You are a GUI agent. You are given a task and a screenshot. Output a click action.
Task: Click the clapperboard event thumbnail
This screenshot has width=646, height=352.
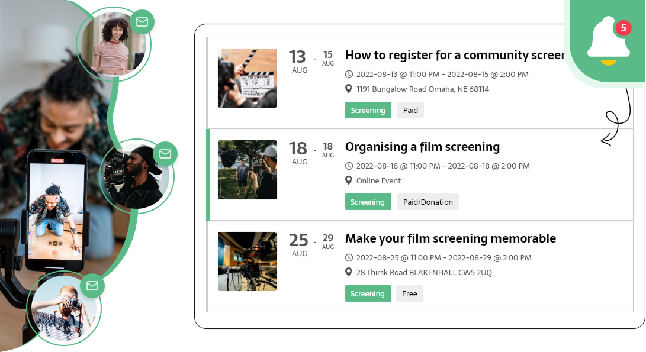tap(248, 78)
